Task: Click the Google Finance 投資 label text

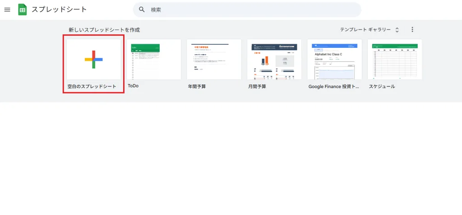Action: pyautogui.click(x=334, y=87)
